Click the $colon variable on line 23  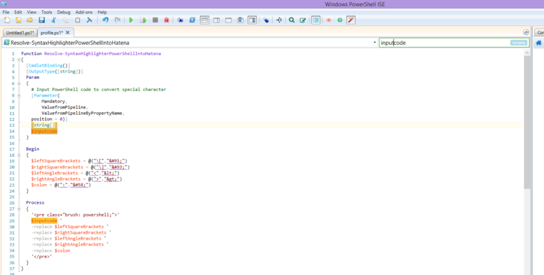pos(39,185)
